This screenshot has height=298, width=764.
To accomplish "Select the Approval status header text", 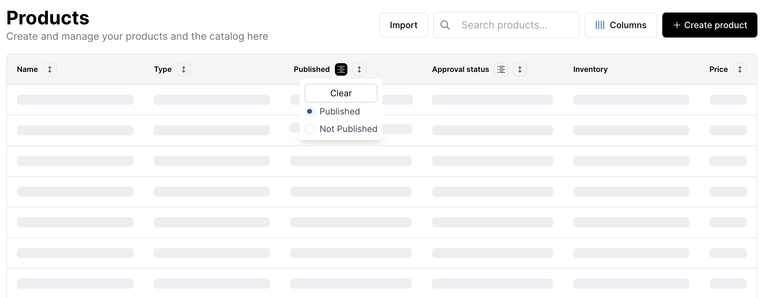I will coord(460,69).
